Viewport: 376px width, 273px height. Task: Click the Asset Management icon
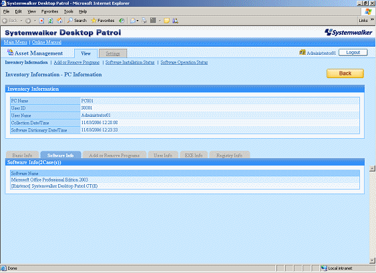[10, 52]
